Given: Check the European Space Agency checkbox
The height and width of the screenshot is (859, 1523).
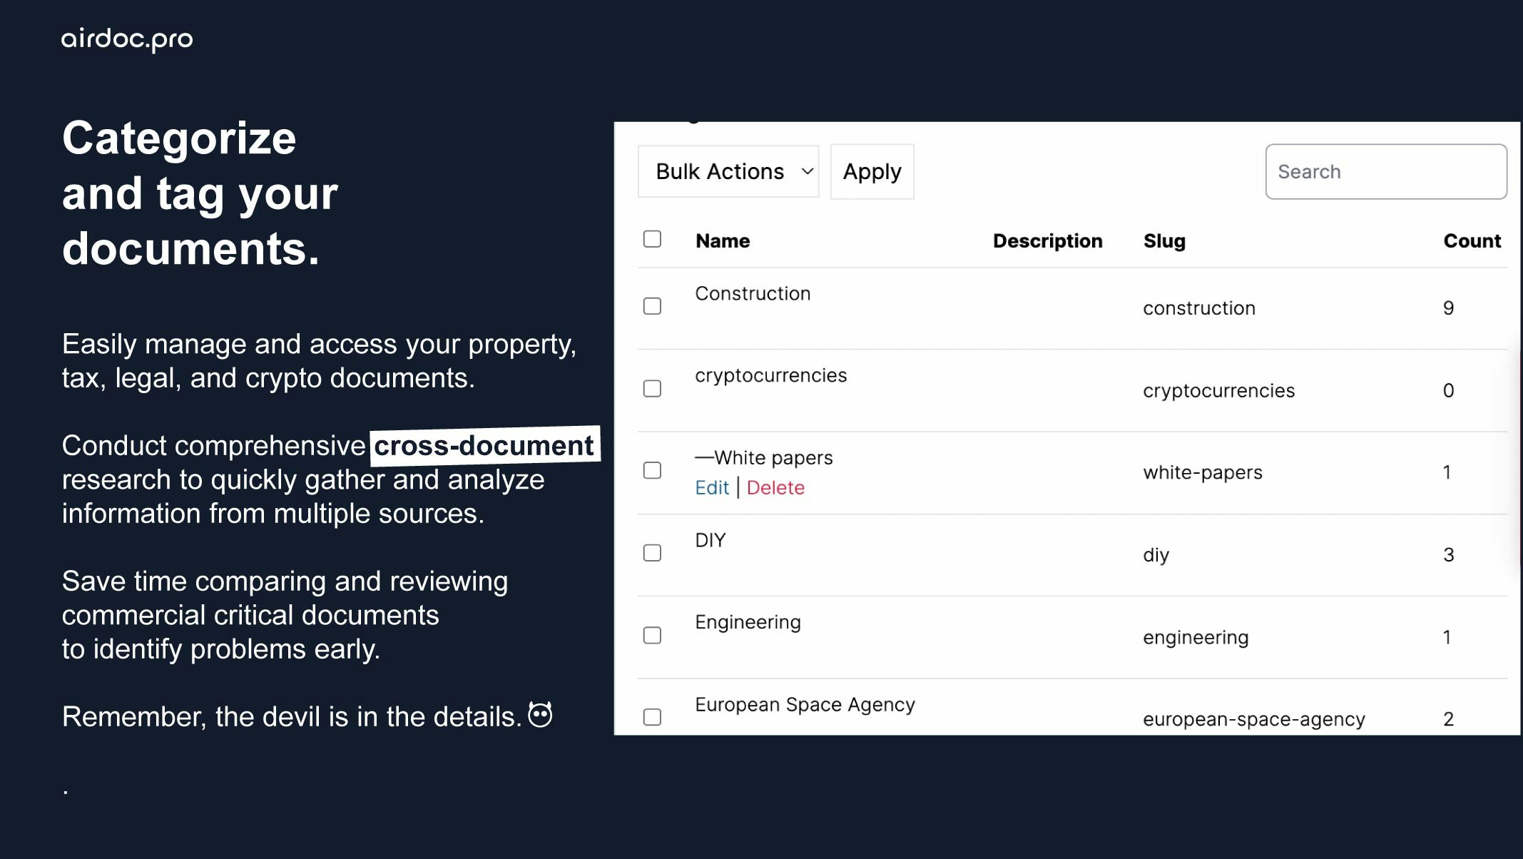Looking at the screenshot, I should (652, 717).
